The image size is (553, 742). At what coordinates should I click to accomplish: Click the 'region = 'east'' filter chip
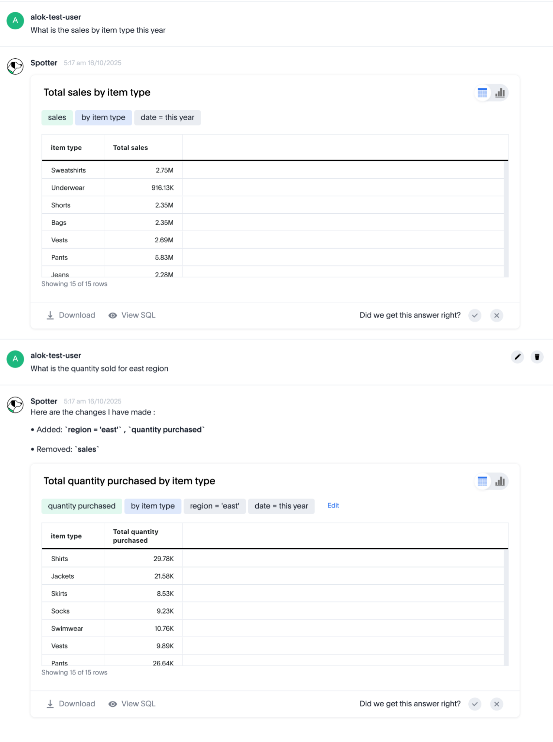tap(214, 506)
